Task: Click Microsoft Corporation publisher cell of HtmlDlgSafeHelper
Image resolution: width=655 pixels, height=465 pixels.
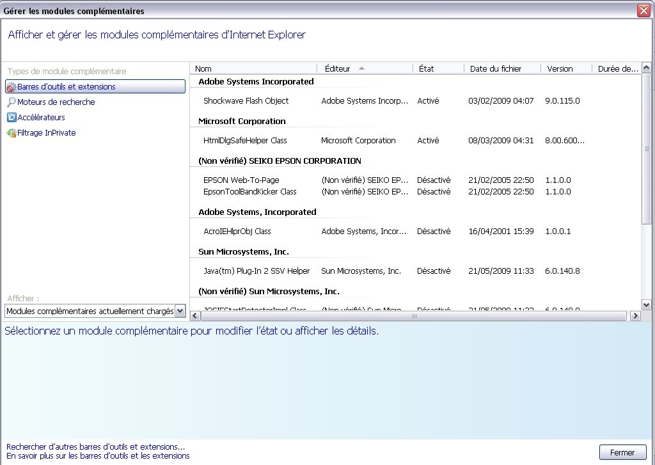Action: click(x=358, y=140)
